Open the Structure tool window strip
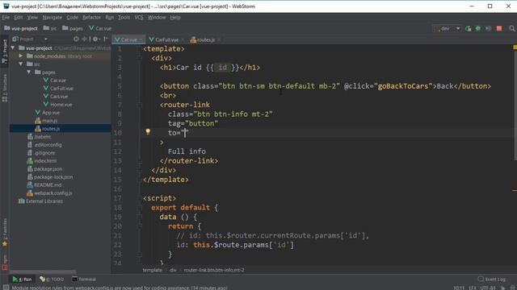 5,88
